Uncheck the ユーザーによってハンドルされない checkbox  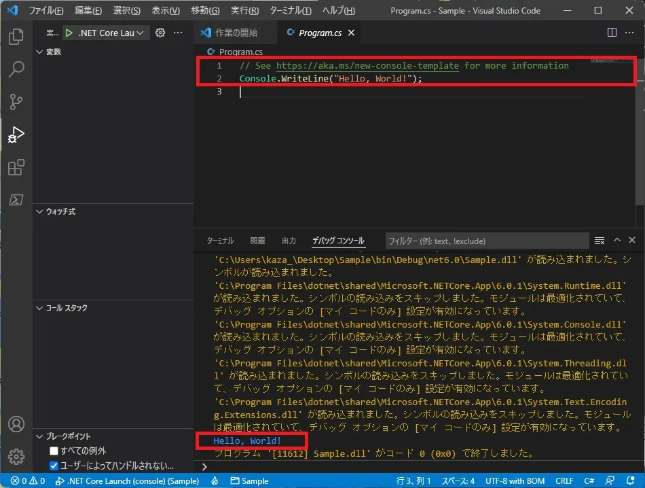[x=54, y=466]
